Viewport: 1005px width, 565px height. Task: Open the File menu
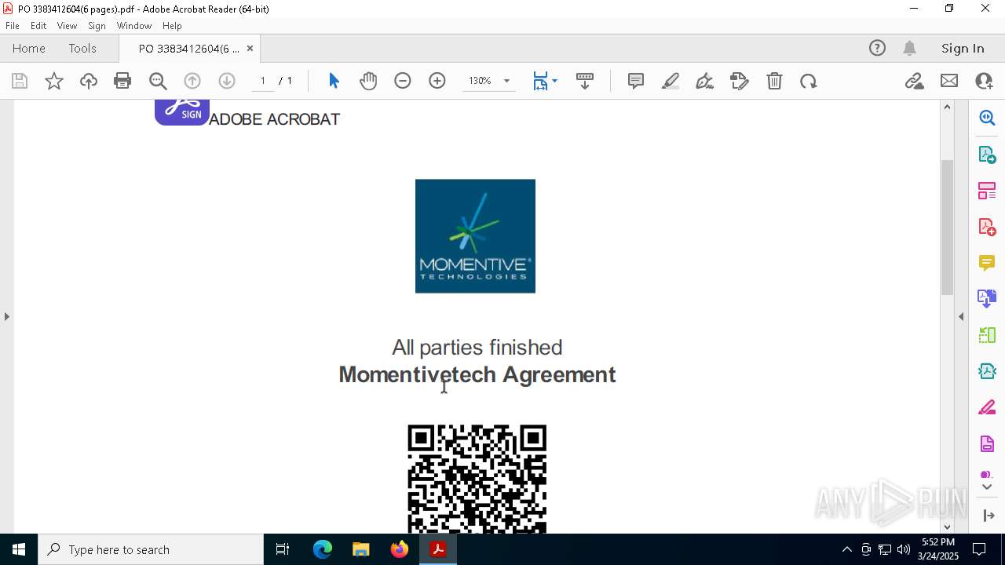coord(13,26)
